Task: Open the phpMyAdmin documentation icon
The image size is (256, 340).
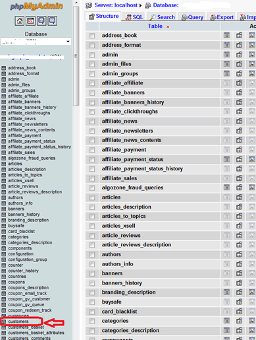Action: click(x=41, y=21)
